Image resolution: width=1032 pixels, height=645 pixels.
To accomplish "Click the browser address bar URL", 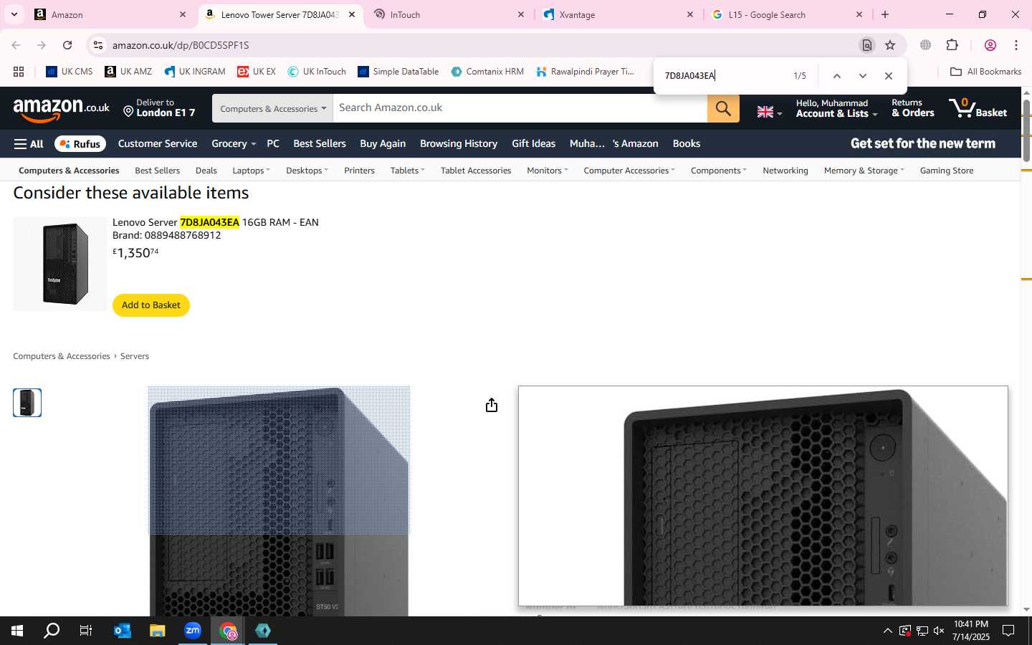I will [x=181, y=45].
